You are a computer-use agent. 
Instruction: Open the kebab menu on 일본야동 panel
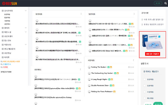tap(134, 14)
